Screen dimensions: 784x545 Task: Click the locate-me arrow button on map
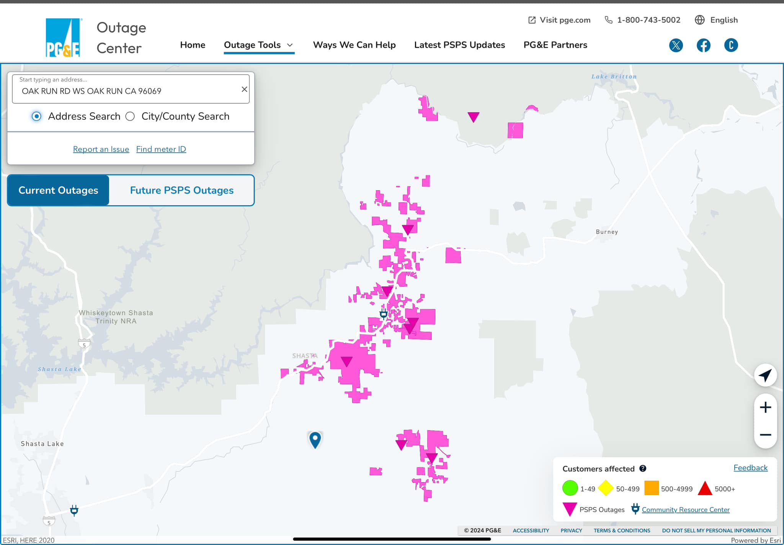click(x=765, y=375)
